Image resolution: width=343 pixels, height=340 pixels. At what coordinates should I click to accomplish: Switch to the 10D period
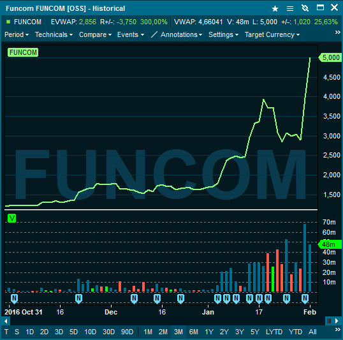coord(90,332)
